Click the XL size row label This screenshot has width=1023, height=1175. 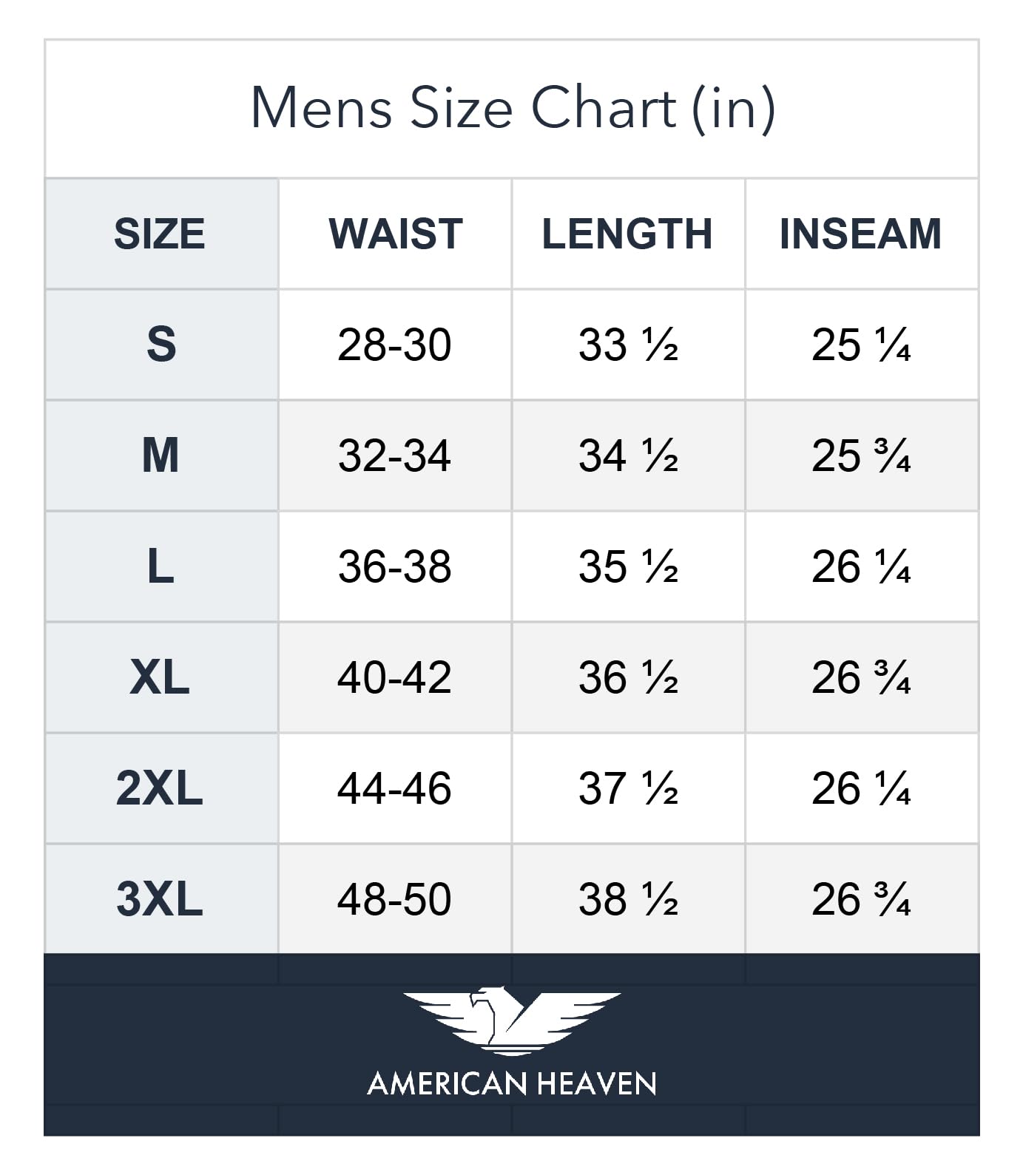[160, 677]
